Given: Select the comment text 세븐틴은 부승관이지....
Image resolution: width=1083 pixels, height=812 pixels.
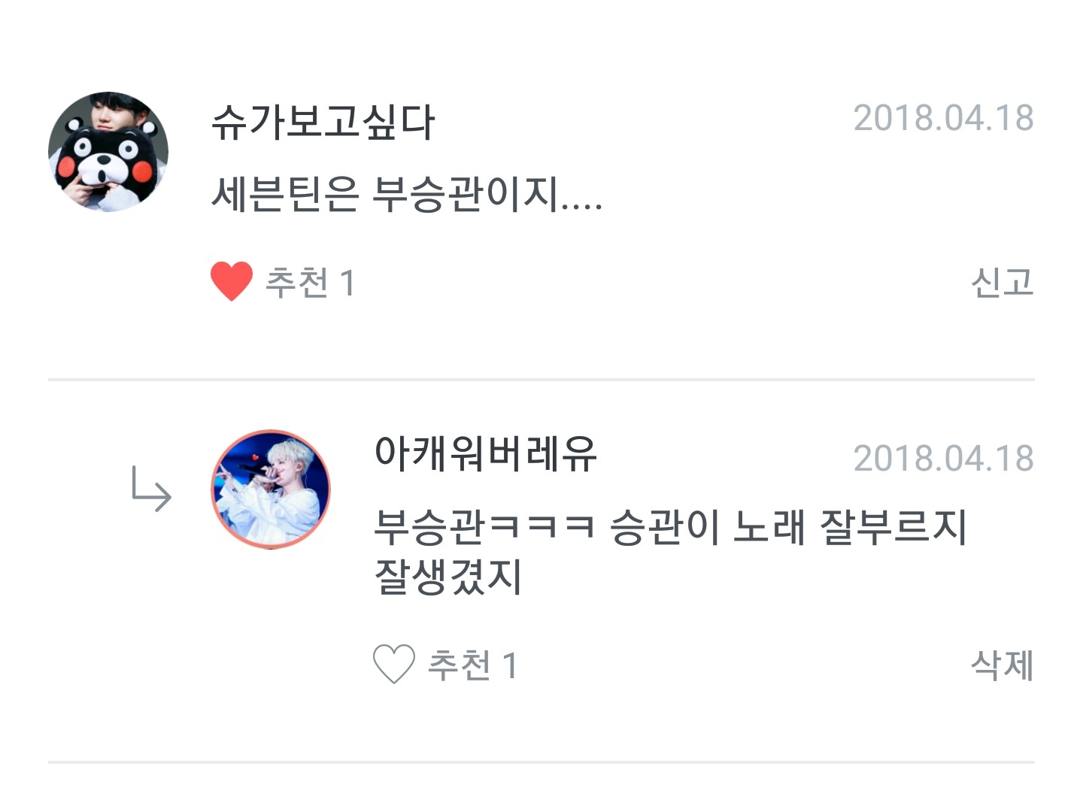Looking at the screenshot, I should click(407, 195).
